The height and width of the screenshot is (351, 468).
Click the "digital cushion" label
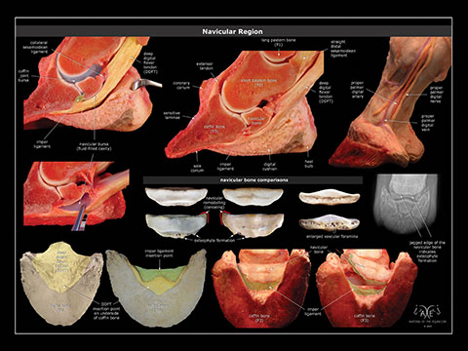click(270, 167)
